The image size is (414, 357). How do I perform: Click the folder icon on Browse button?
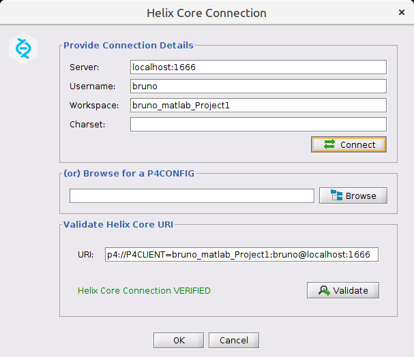click(337, 196)
